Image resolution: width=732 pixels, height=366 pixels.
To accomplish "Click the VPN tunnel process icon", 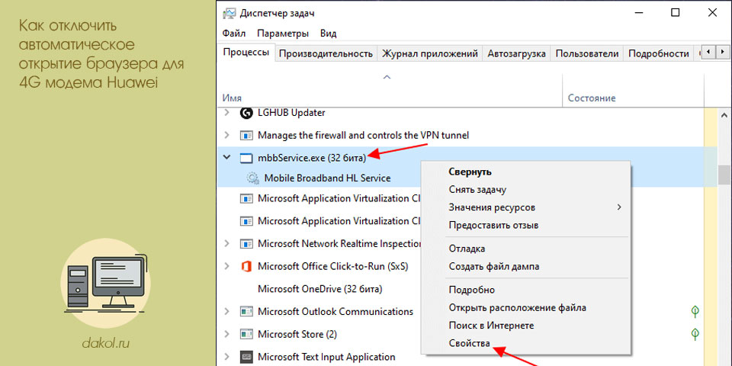I will coord(246,136).
